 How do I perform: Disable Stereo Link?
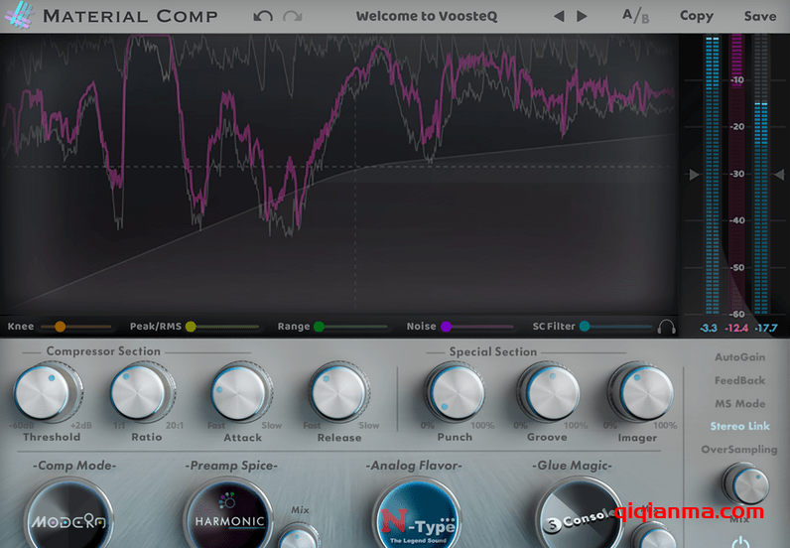click(x=739, y=426)
